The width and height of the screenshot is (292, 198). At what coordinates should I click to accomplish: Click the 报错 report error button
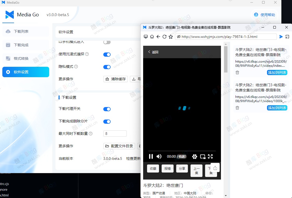pyautogui.click(x=168, y=168)
